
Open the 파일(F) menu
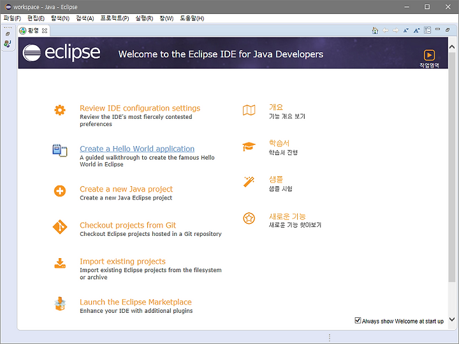point(12,18)
